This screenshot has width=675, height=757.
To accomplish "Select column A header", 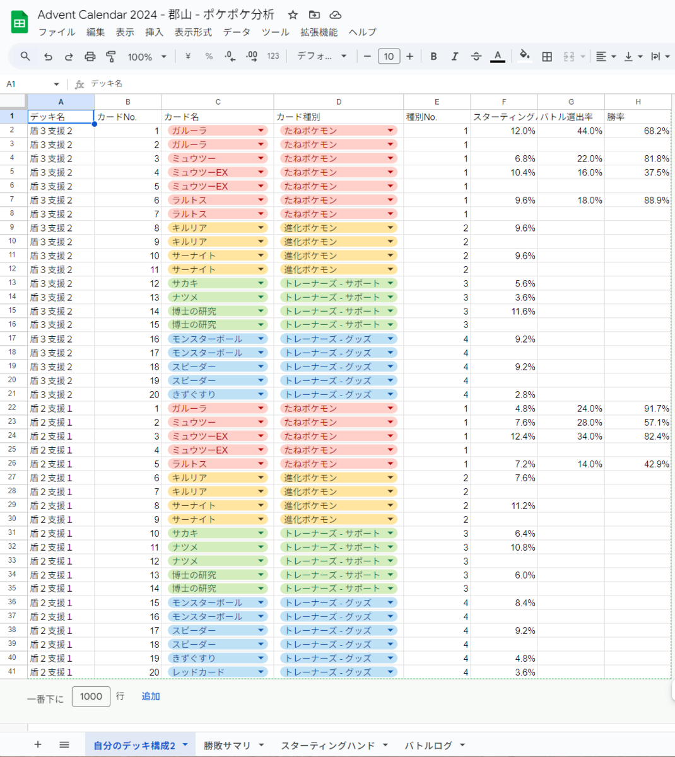I will pyautogui.click(x=61, y=102).
